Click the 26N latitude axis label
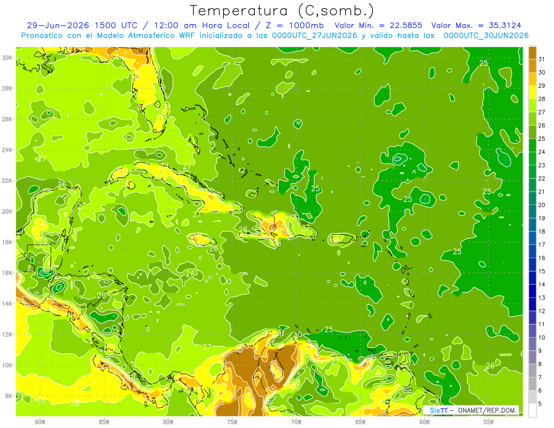Image resolution: width=554 pixels, height=428 pixels. tap(8, 119)
